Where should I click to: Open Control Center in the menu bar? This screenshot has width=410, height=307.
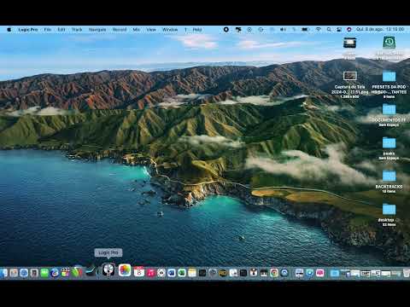pyautogui.click(x=339, y=29)
